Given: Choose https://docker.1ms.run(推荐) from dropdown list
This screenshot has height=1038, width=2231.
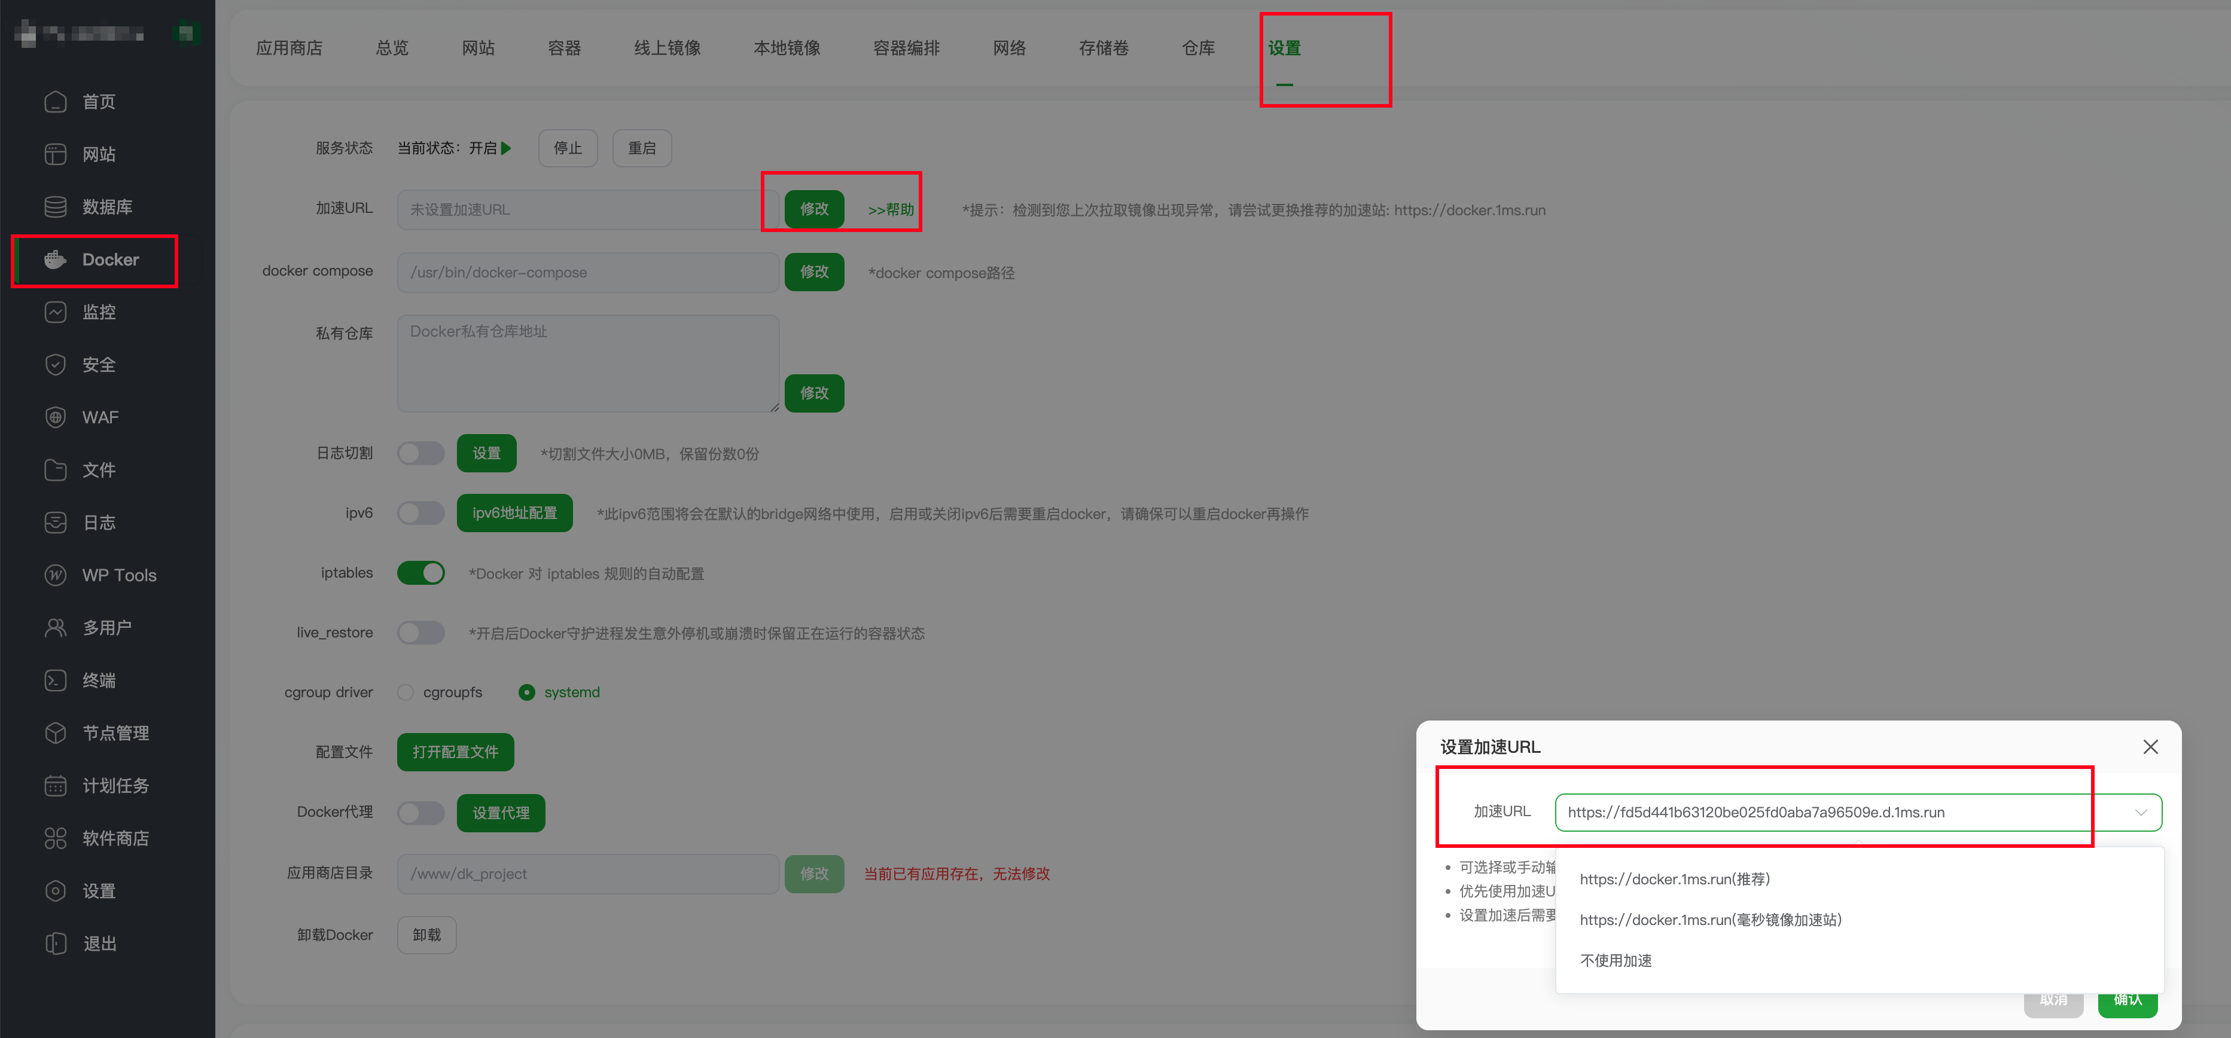Looking at the screenshot, I should pyautogui.click(x=1674, y=880).
